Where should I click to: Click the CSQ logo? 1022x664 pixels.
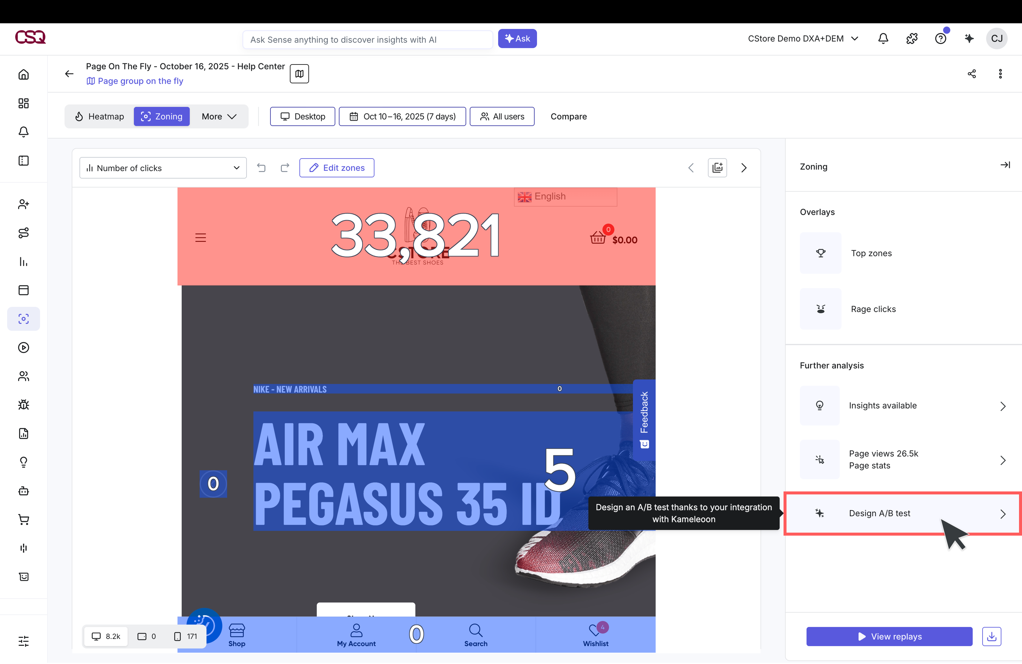coord(30,37)
